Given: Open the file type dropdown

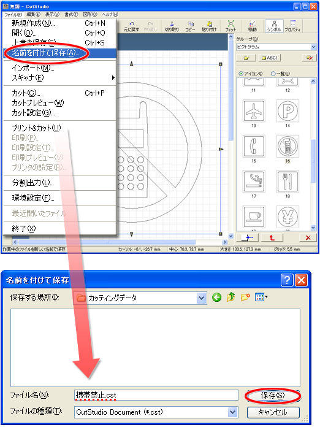Looking at the screenshot, I should point(232,412).
